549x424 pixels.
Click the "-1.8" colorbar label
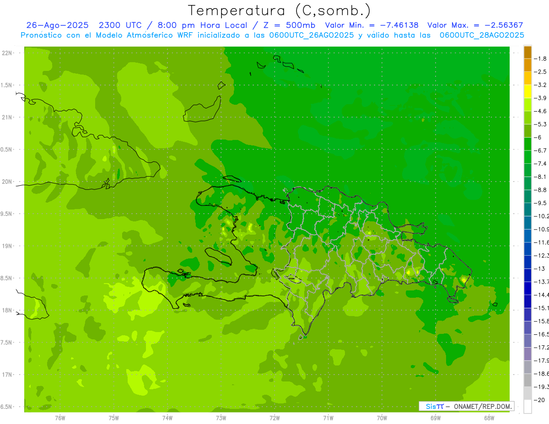point(541,59)
